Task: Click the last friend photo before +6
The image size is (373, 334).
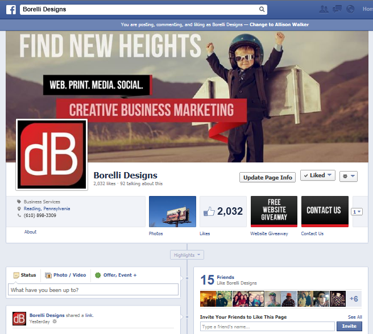Action: point(338,299)
